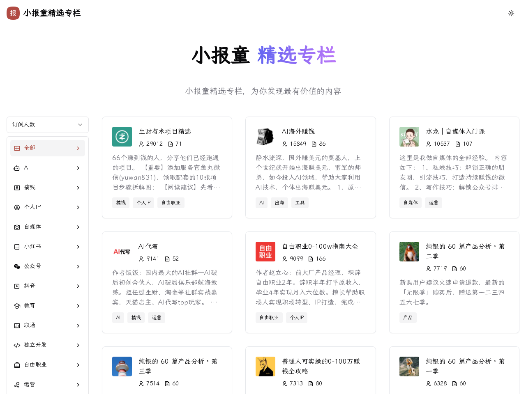Click the 独立开发 code icon
The image size is (526, 394).
(x=17, y=345)
